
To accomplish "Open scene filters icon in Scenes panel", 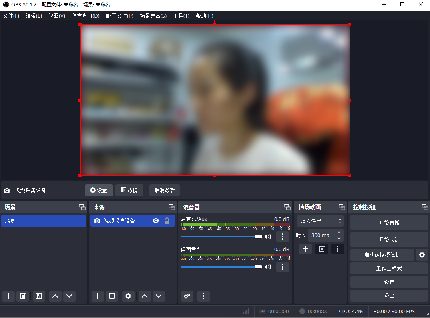I will pyautogui.click(x=38, y=296).
